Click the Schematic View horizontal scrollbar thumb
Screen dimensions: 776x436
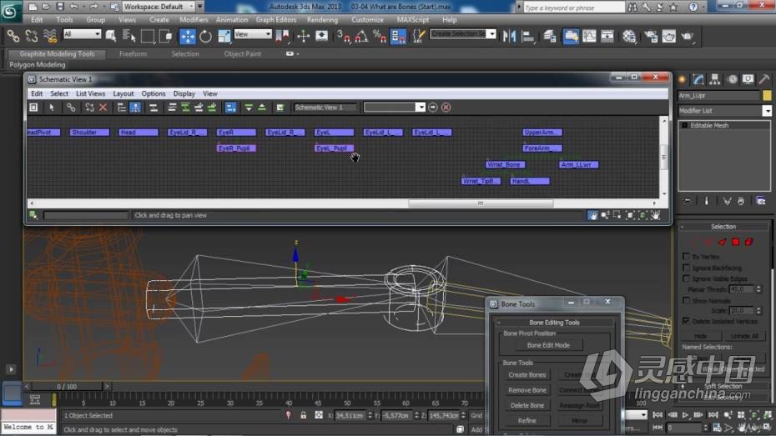[480, 203]
